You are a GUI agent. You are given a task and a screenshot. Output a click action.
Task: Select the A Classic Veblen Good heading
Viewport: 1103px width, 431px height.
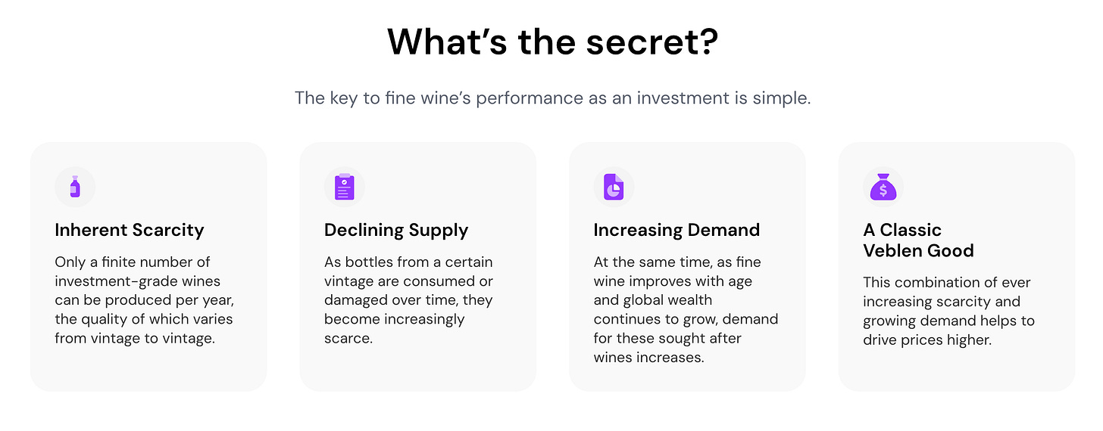[x=918, y=240]
